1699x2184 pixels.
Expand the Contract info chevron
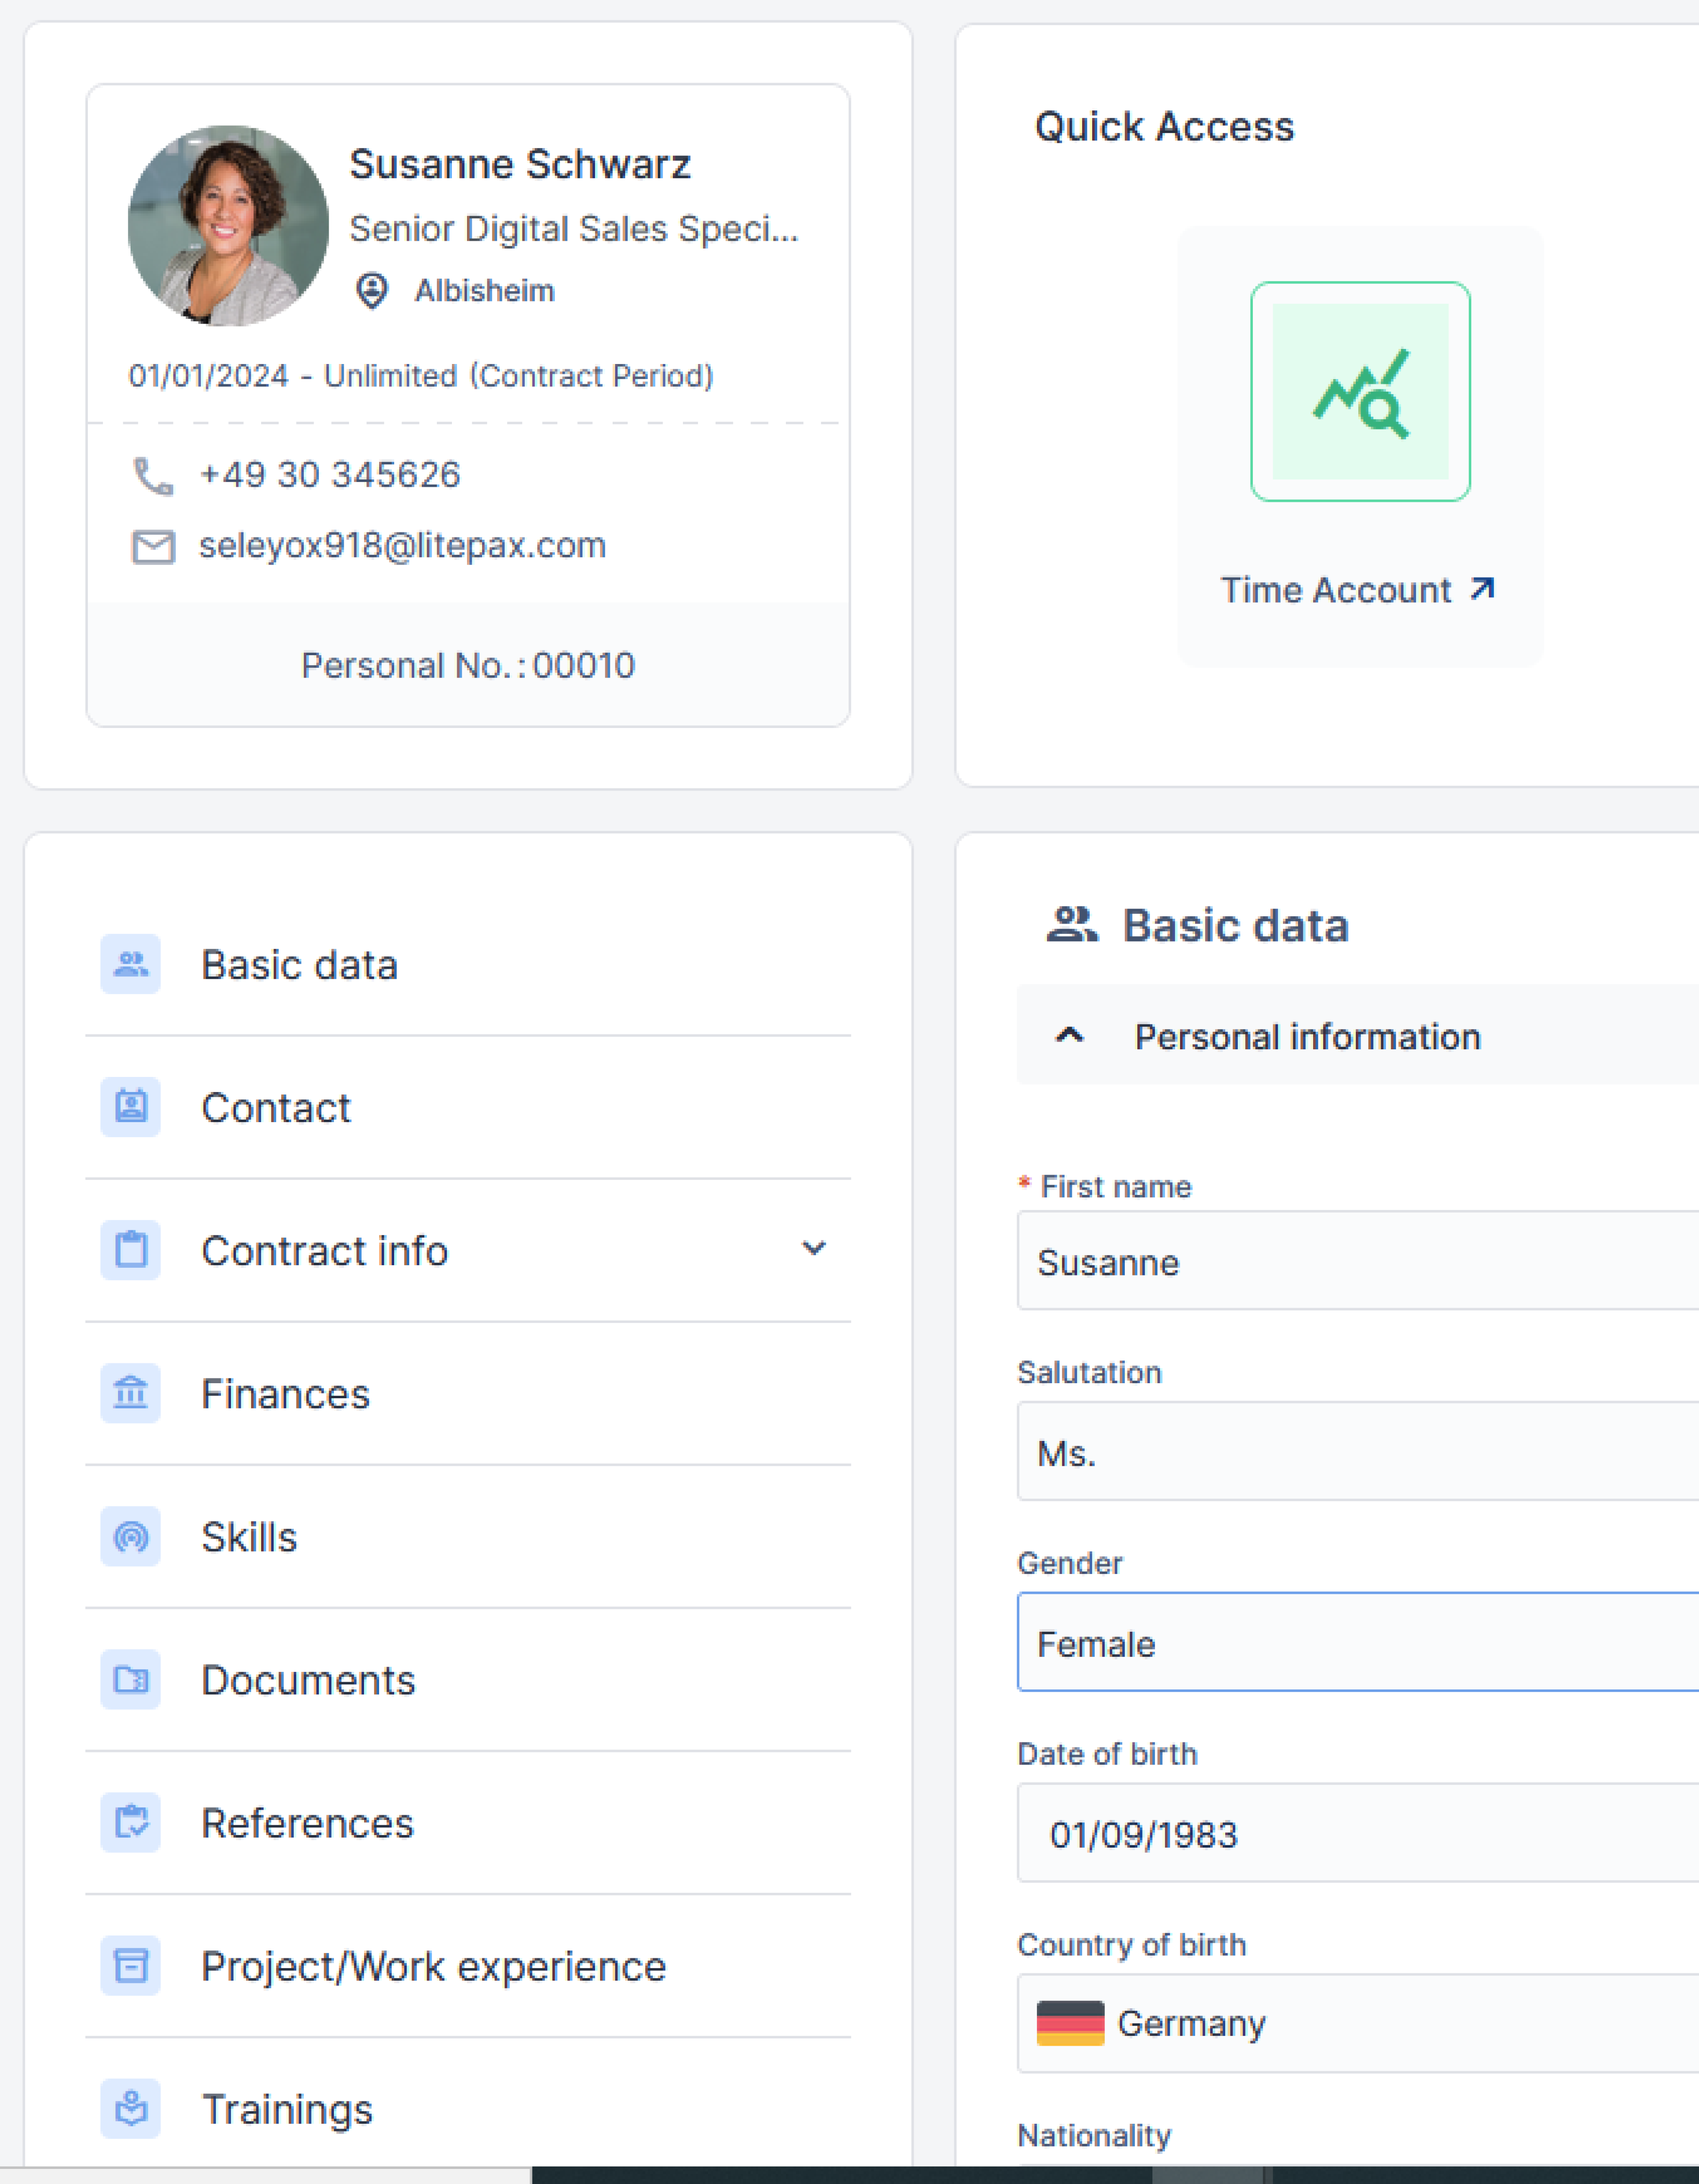tap(815, 1249)
